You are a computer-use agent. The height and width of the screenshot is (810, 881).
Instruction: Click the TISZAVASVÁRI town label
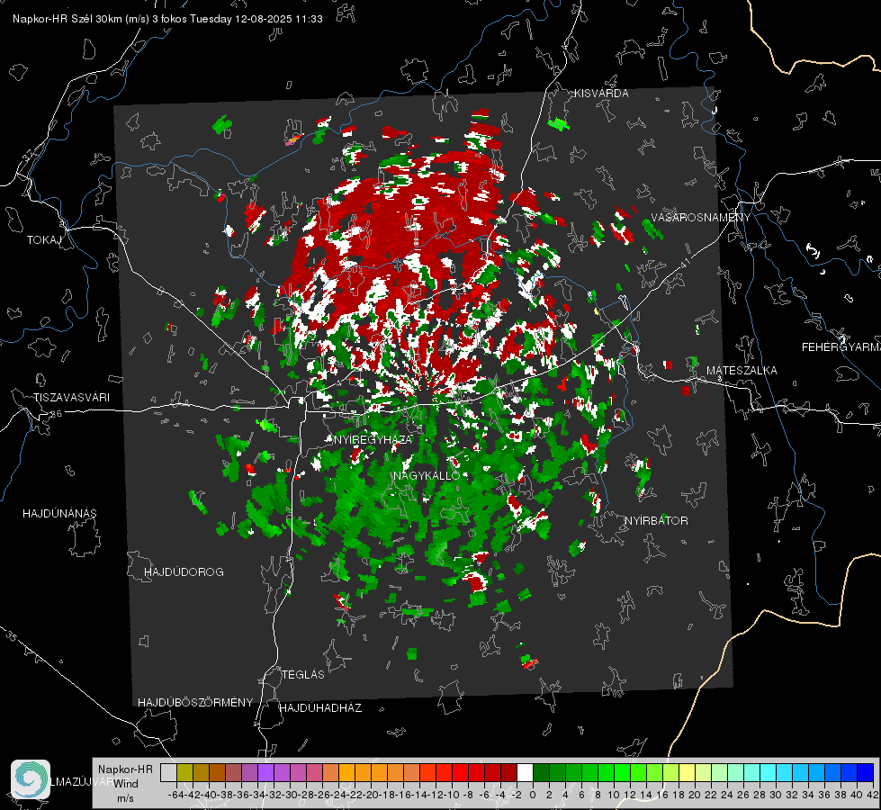[71, 398]
